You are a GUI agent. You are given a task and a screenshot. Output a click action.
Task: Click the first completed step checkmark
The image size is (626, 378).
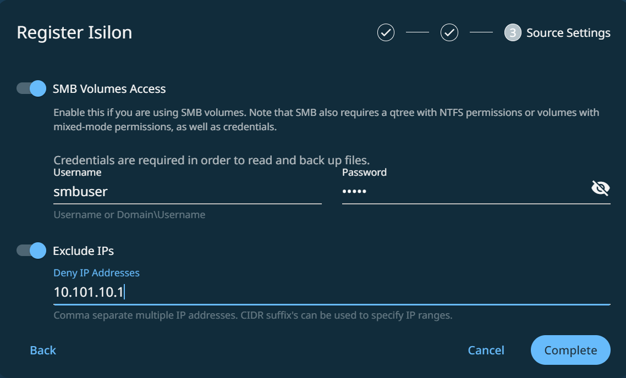[386, 33]
